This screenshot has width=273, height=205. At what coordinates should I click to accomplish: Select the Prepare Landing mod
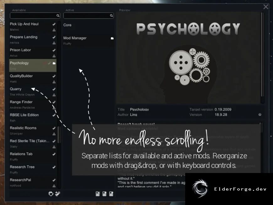(33, 40)
